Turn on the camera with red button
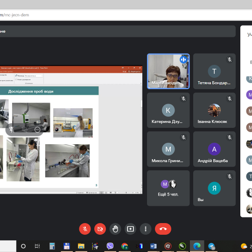The height and width of the screenshot is (252, 252). click(x=100, y=229)
